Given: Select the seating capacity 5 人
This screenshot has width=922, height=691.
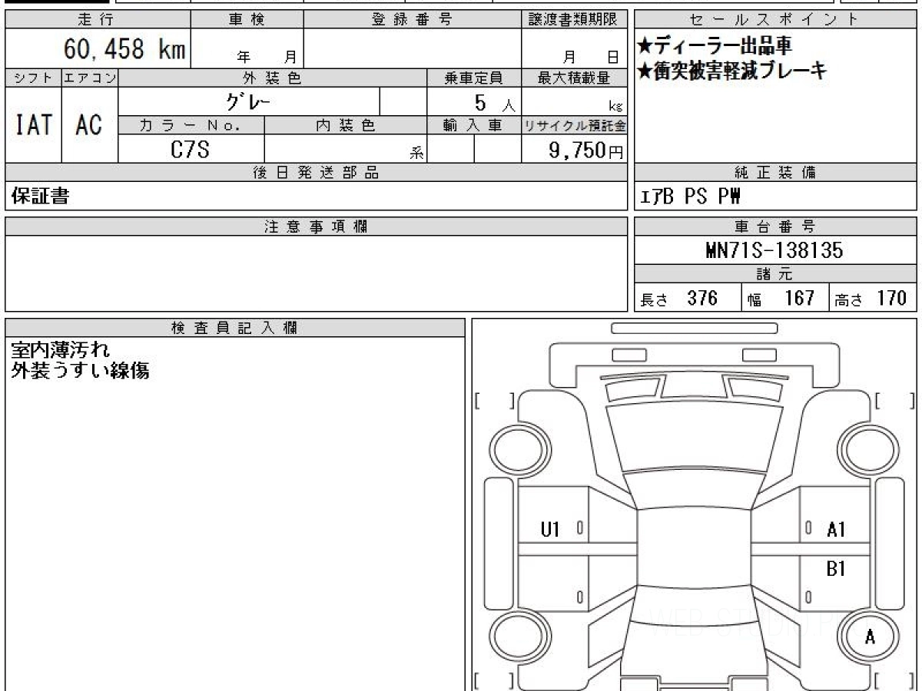Looking at the screenshot, I should (493, 103).
